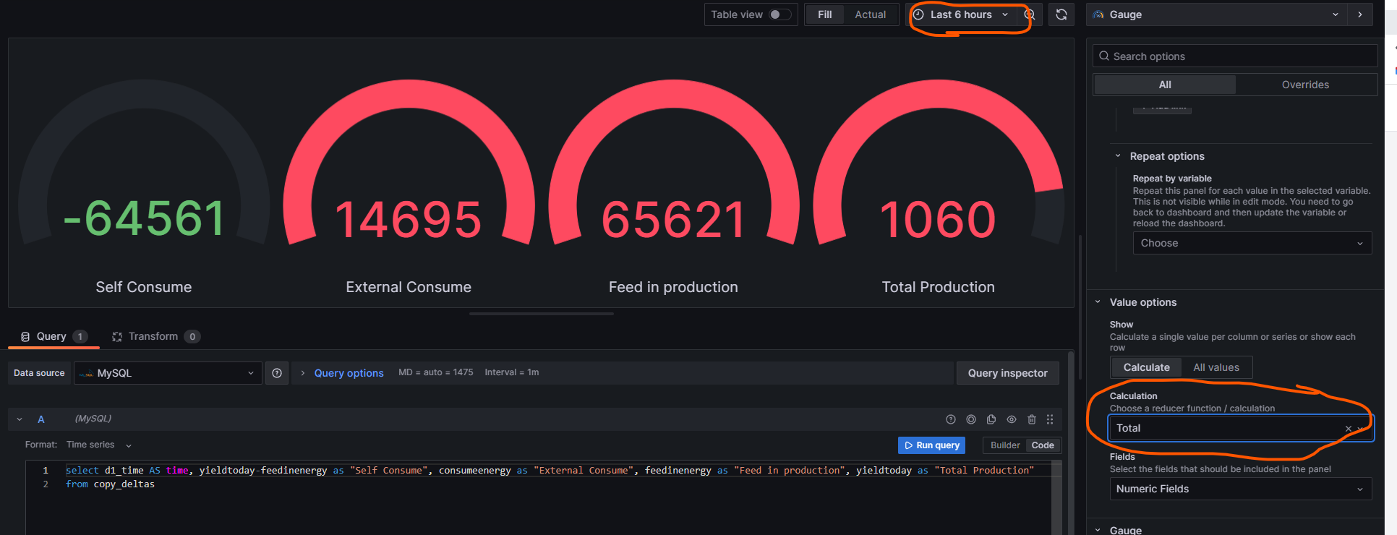Click the "External Consume" gauge label
The width and height of the screenshot is (1397, 535).
[409, 287]
